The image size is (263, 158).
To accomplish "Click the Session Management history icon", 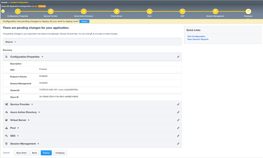I will click(6, 144).
